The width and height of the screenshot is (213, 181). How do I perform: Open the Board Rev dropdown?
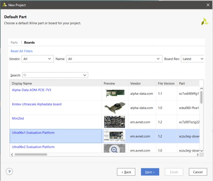(x=192, y=59)
